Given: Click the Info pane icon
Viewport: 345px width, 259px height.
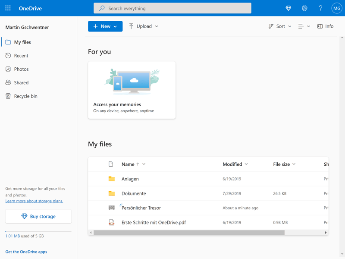Looking at the screenshot, I should point(320,26).
